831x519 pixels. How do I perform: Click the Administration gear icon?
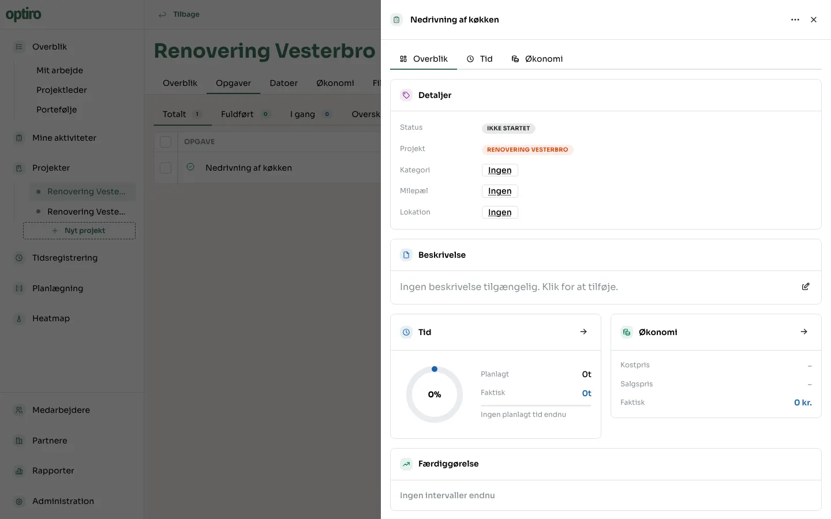pos(19,501)
